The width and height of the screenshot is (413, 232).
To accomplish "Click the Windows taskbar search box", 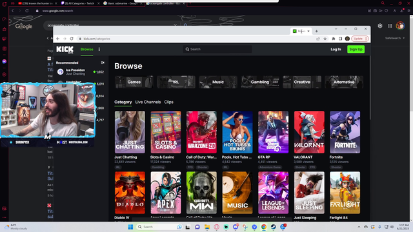I will 159,227.
